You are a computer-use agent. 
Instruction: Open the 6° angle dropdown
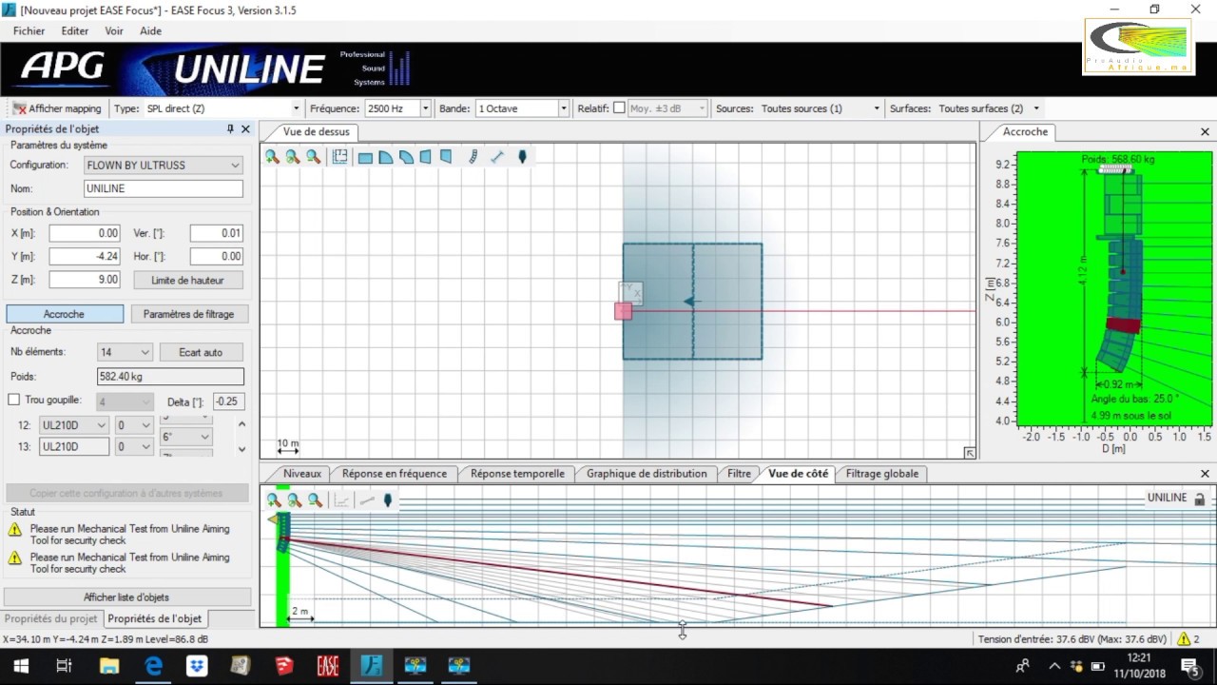coord(185,437)
